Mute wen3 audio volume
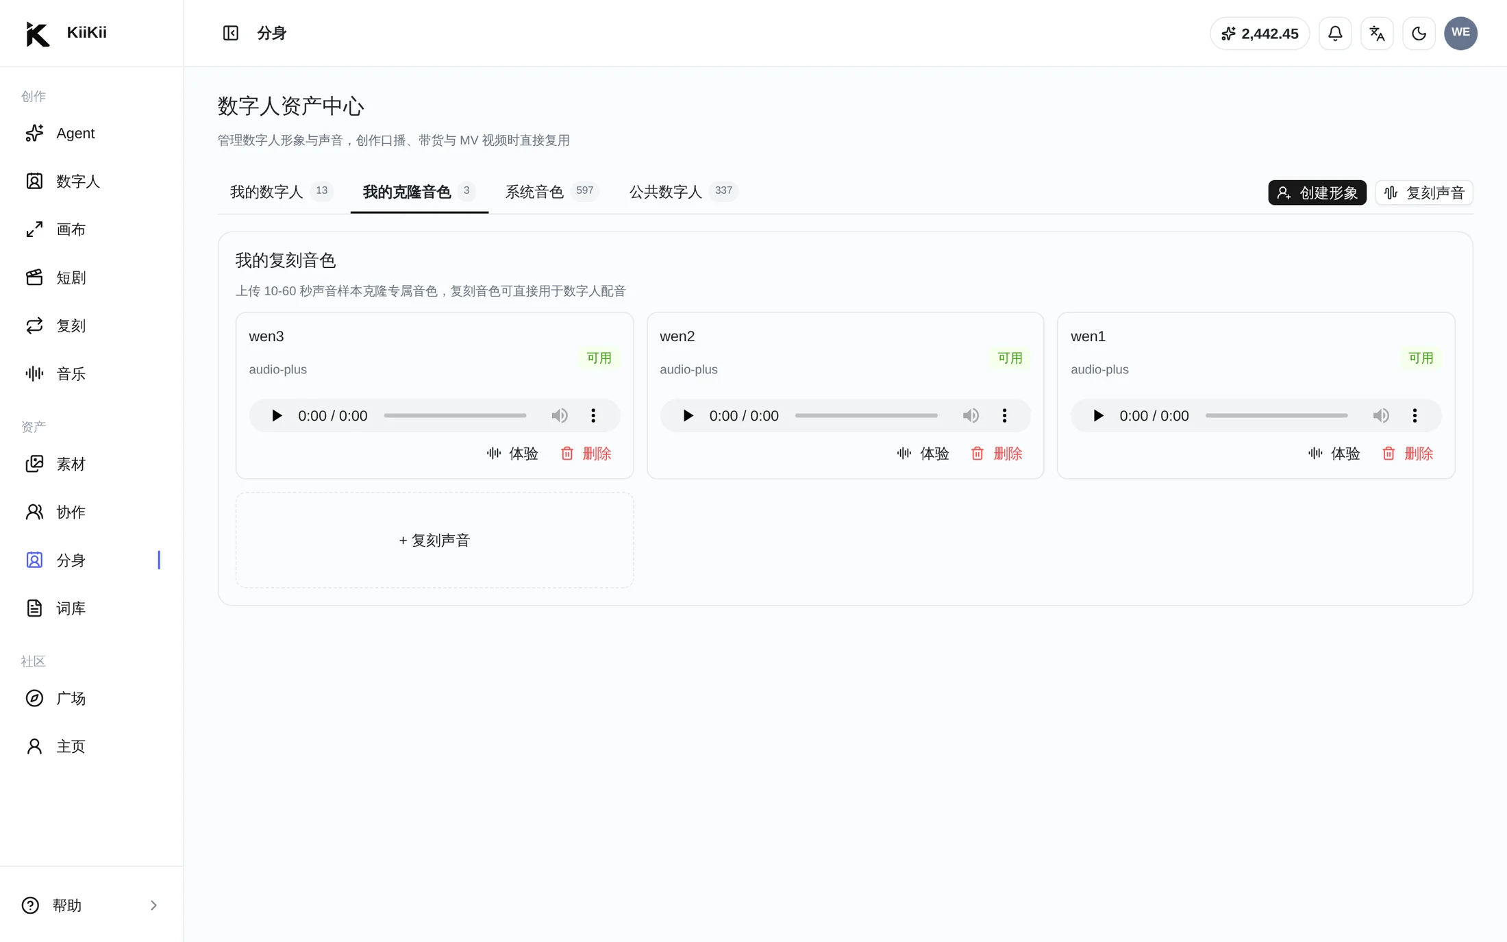Screen dimensions: 1507x942 coord(560,415)
